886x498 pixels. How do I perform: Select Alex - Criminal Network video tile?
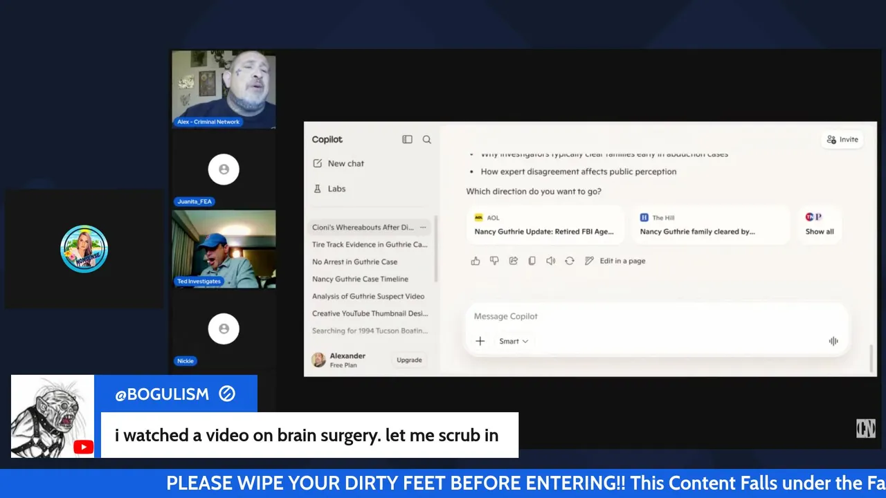(x=224, y=89)
